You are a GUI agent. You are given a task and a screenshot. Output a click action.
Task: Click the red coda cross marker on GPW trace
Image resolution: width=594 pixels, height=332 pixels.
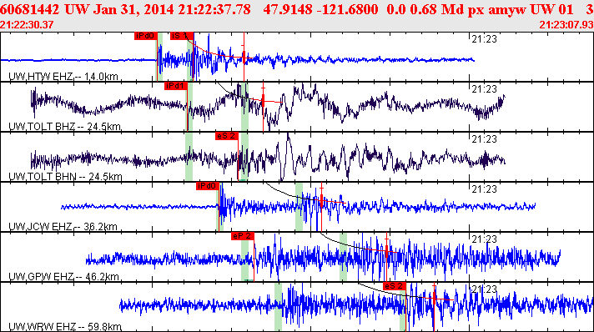tap(386, 250)
